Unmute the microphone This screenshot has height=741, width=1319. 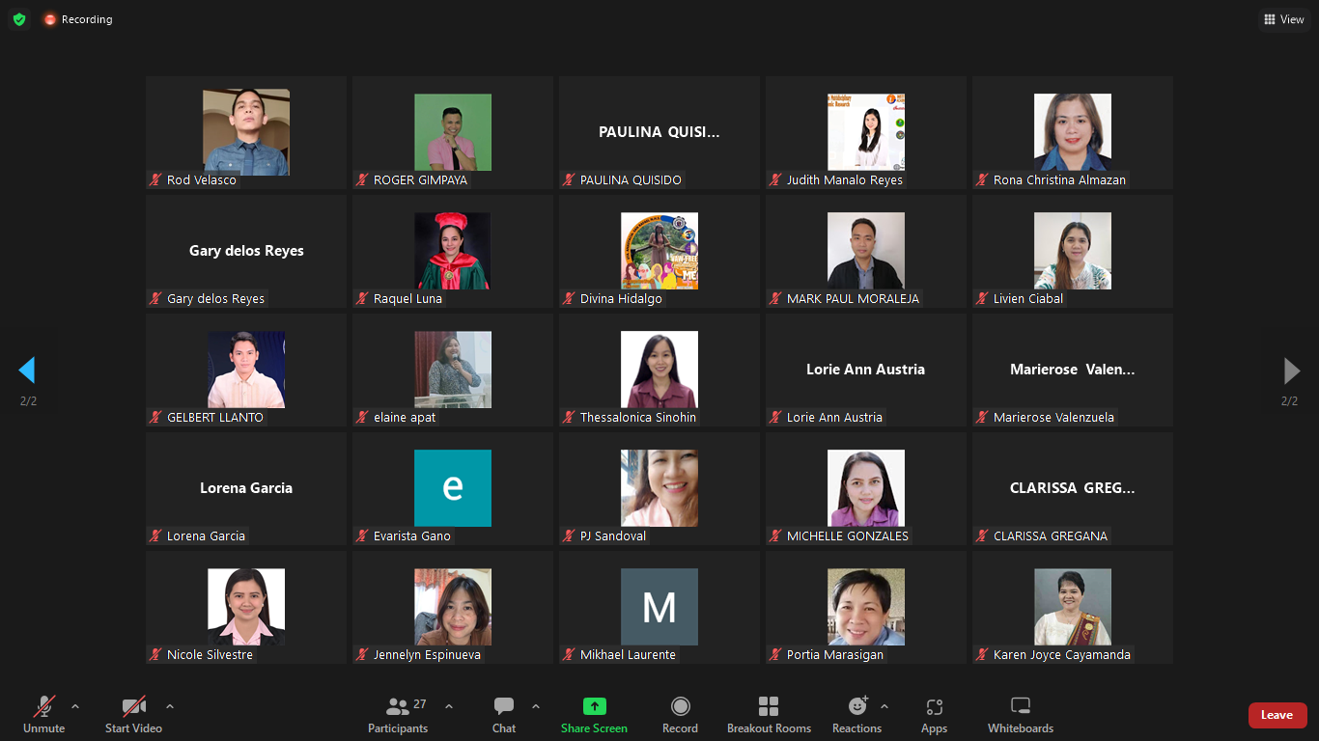43,715
